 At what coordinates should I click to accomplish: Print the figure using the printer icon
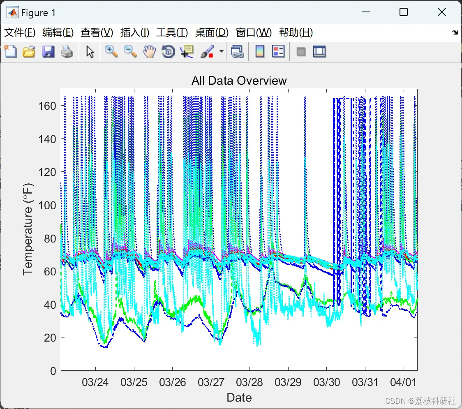click(x=67, y=52)
